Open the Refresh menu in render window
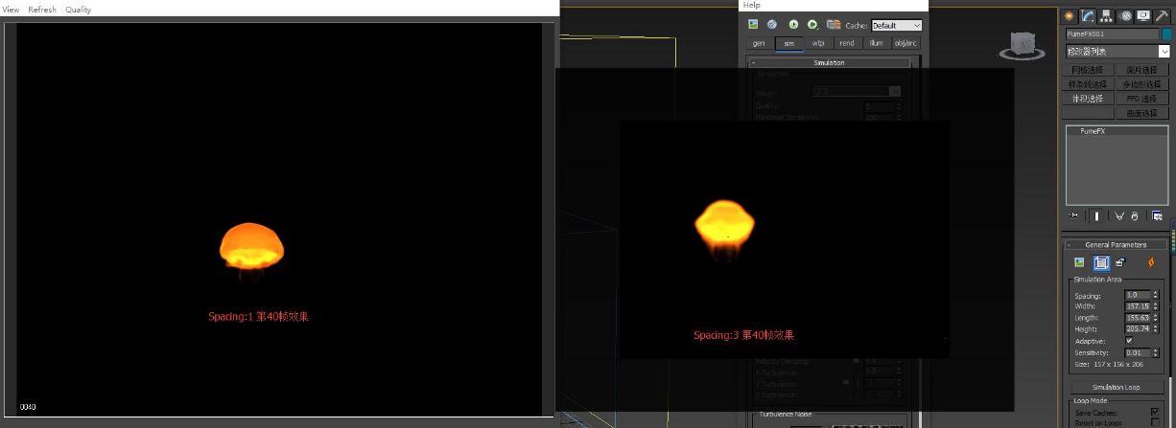The height and width of the screenshot is (428, 1176). pos(42,10)
